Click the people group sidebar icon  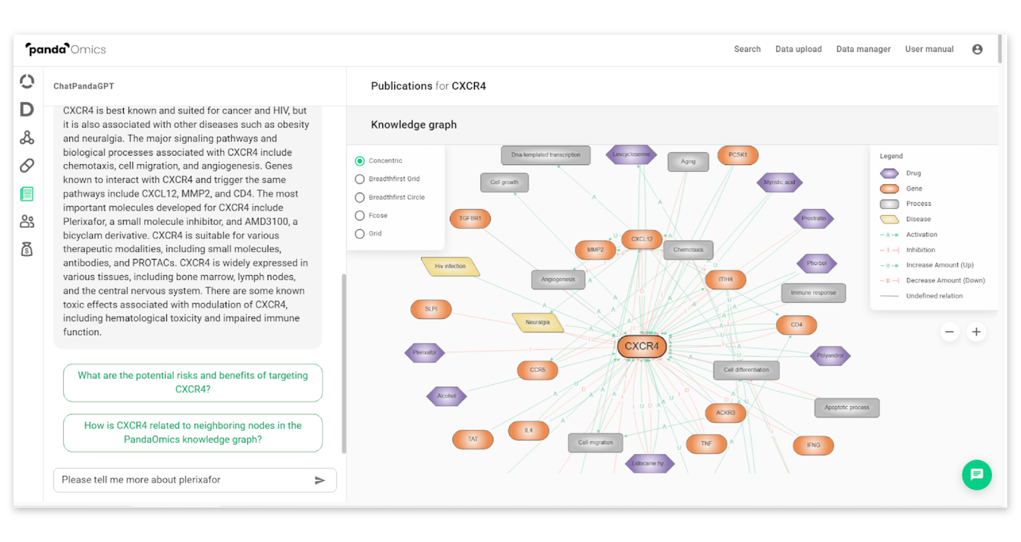27,222
